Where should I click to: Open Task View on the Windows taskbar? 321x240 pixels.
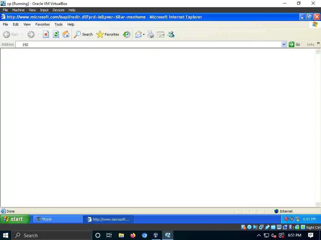(109, 235)
